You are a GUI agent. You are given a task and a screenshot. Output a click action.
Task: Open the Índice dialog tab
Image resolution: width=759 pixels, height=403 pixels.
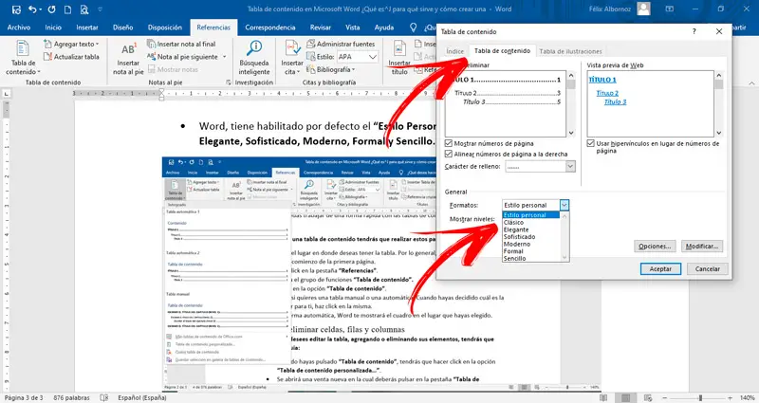point(455,51)
